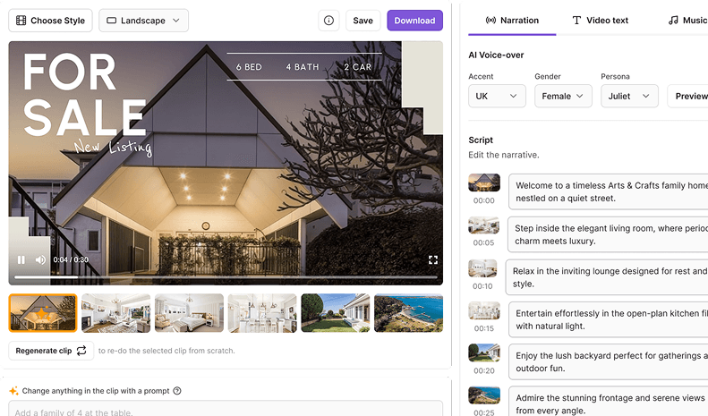
Task: Save the video project
Action: pos(363,21)
